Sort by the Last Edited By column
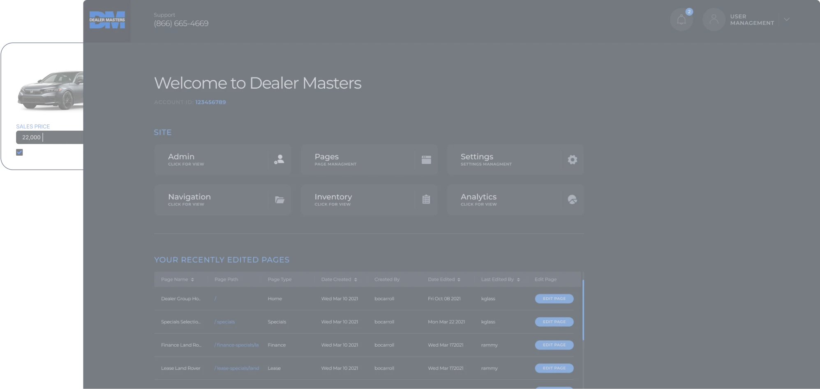This screenshot has width=820, height=389. [518, 280]
